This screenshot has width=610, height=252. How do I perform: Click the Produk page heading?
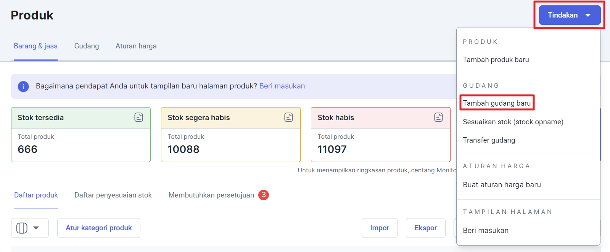[x=32, y=15]
